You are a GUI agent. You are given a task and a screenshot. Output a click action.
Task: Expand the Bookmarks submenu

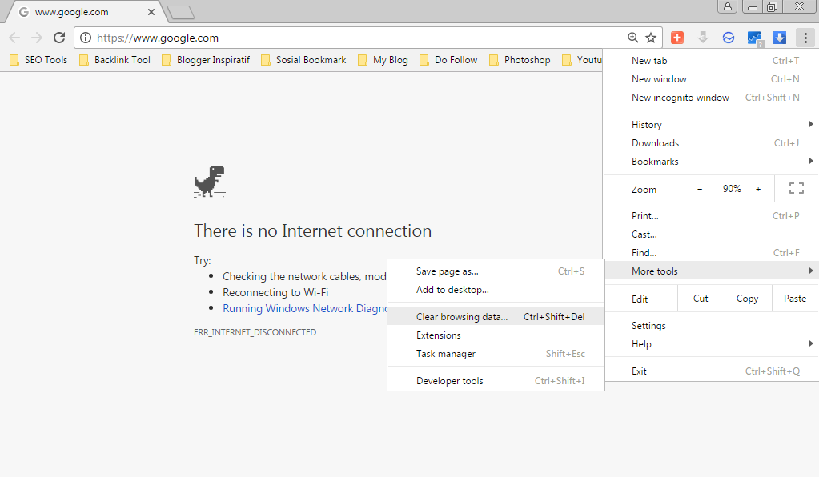click(x=656, y=161)
